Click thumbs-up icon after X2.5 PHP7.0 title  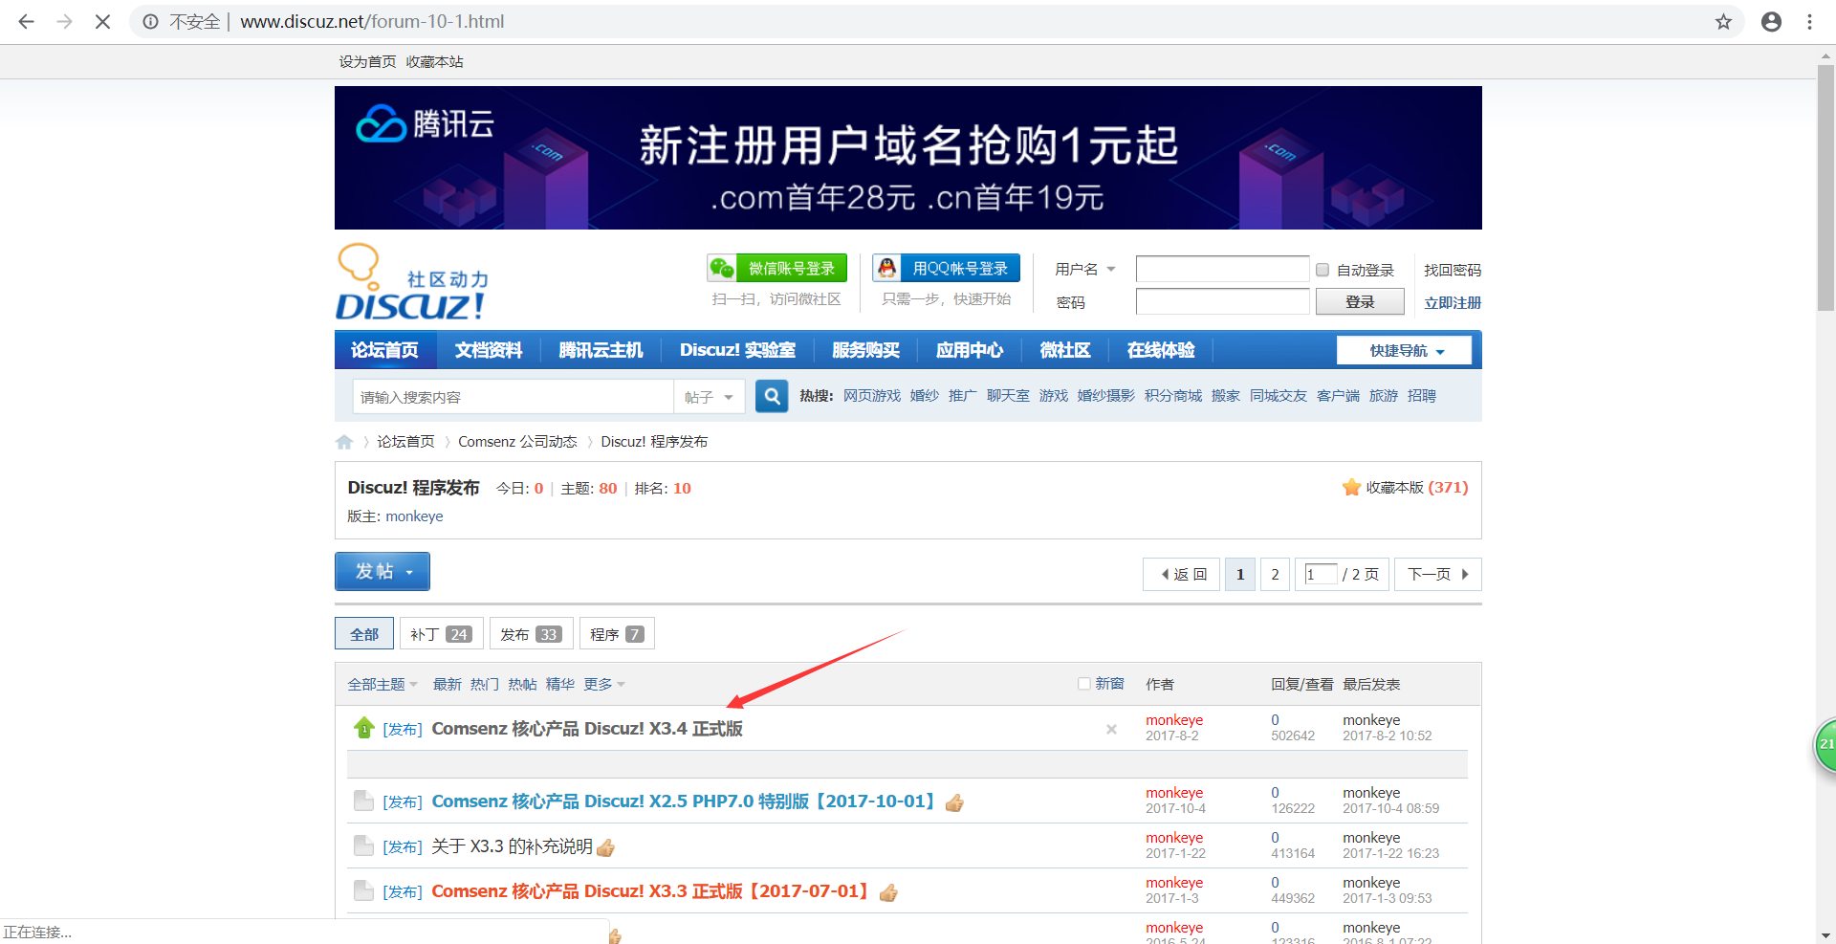pos(954,802)
